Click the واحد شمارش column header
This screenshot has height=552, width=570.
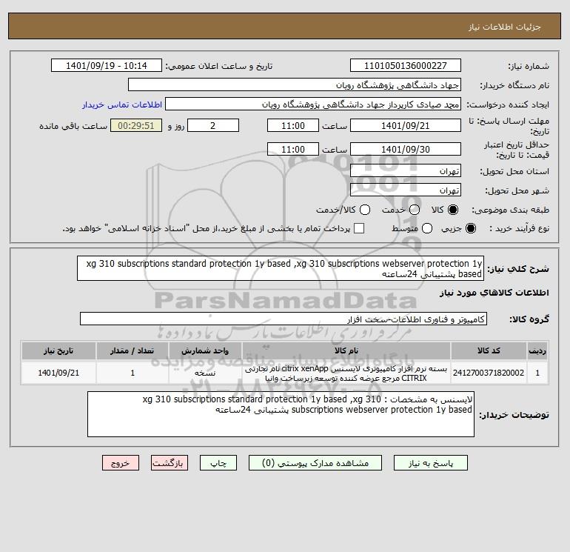[205, 350]
